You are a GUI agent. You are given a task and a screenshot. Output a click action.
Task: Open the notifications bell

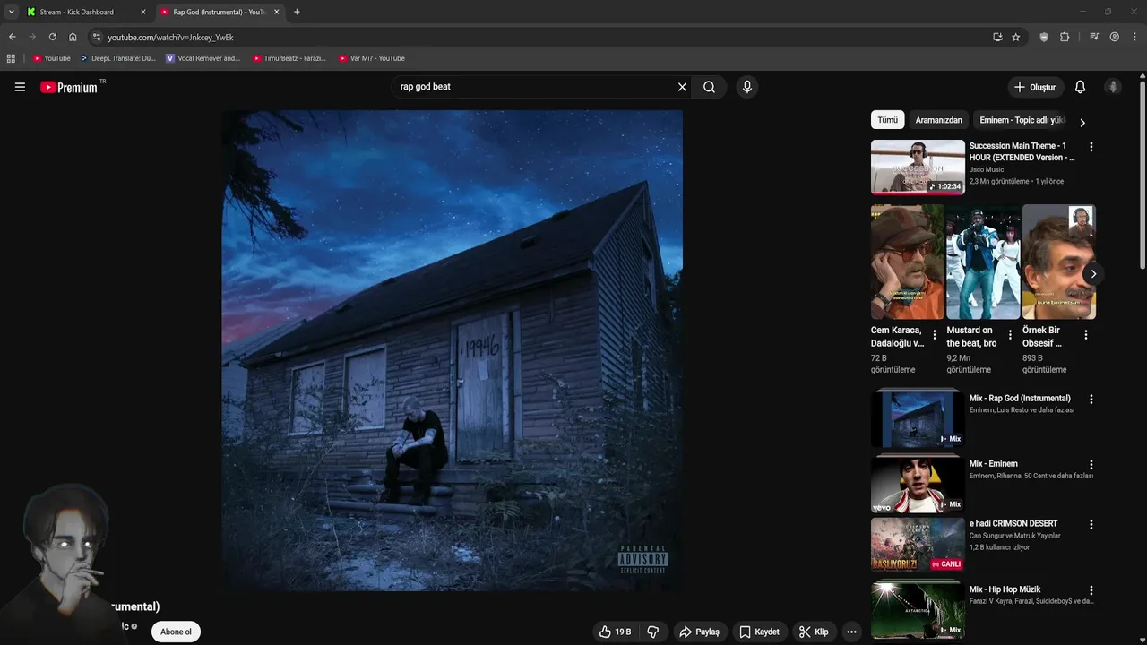click(x=1080, y=87)
